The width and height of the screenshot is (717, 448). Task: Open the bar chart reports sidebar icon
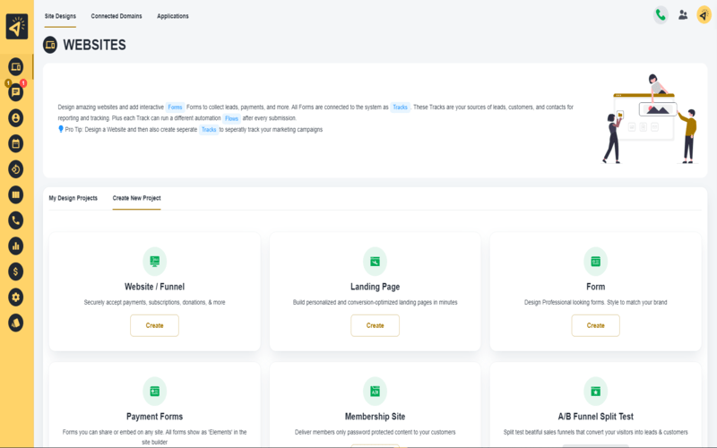click(x=15, y=246)
